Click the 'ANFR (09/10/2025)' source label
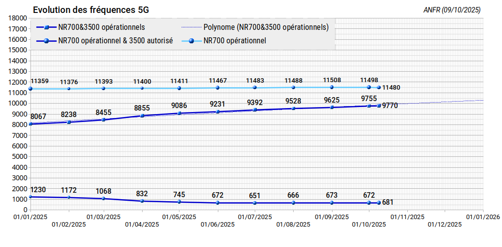Screen dimensions: 502x247 (x=452, y=10)
